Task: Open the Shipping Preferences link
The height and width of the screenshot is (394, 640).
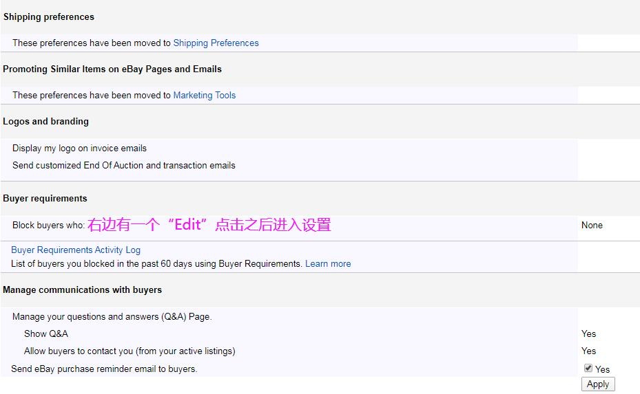Action: coord(216,43)
